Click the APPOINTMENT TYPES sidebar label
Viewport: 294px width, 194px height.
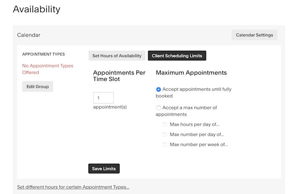point(43,54)
